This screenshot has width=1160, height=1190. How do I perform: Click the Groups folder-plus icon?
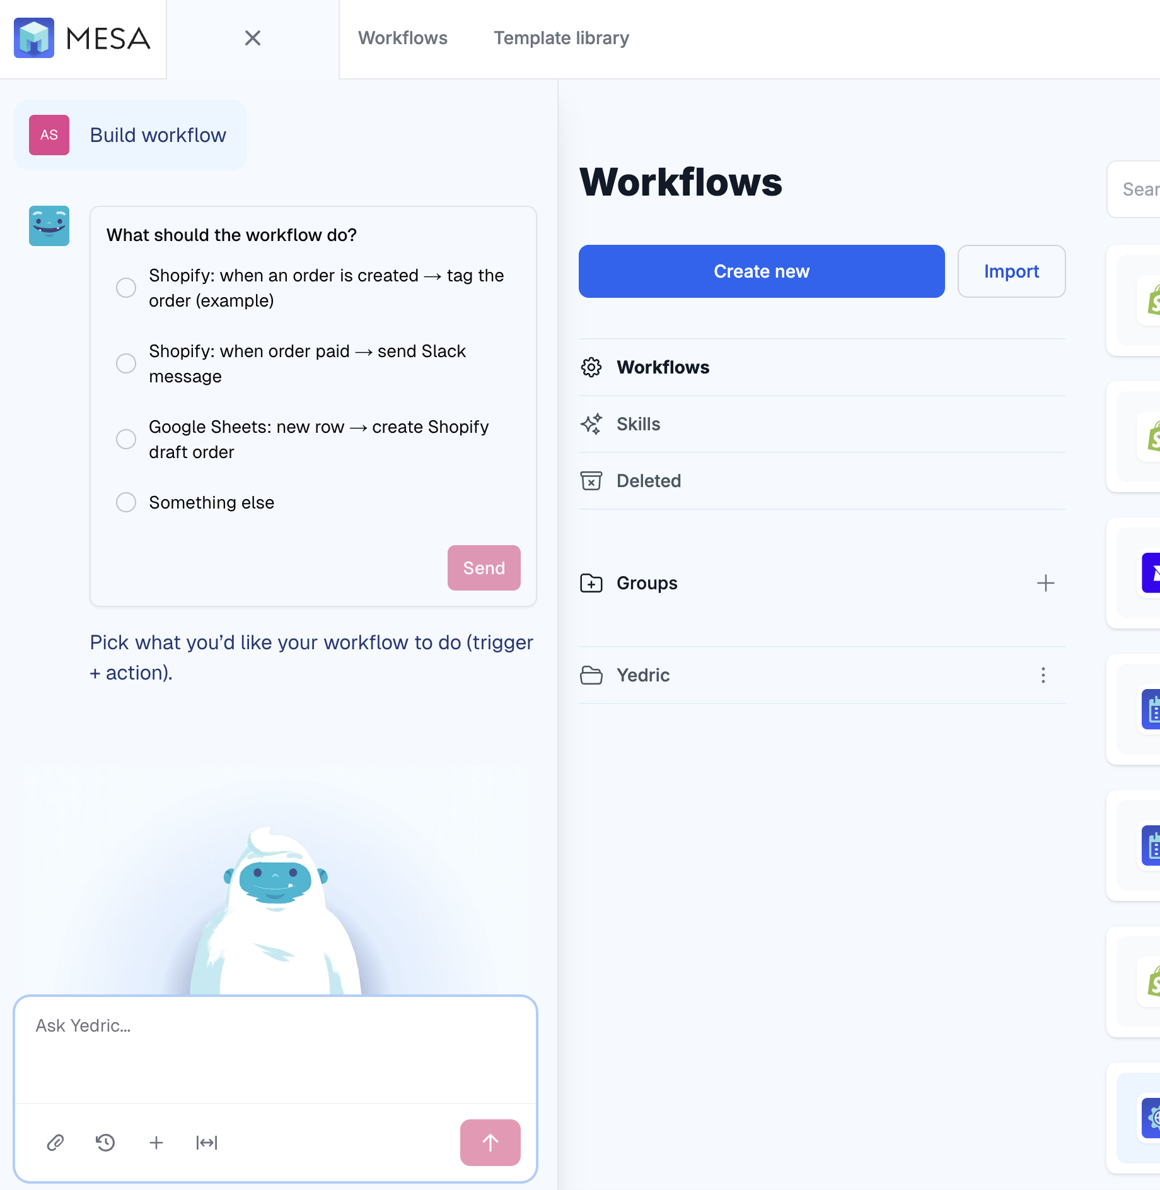pos(591,583)
